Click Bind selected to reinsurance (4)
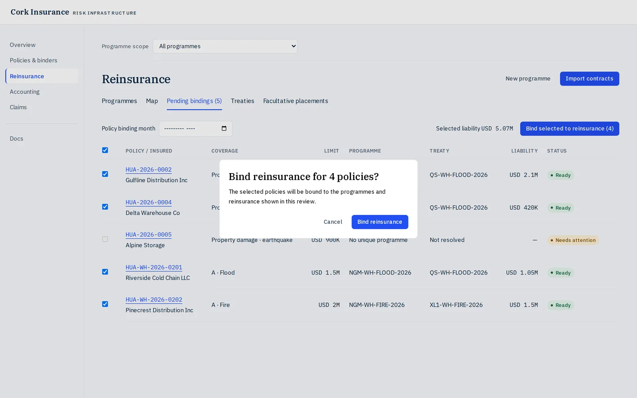Screen dimensions: 637x398 569,129
